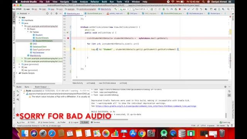The height and width of the screenshot is (139, 247).
Task: Open the Version Control tool window
Action: 46,122
